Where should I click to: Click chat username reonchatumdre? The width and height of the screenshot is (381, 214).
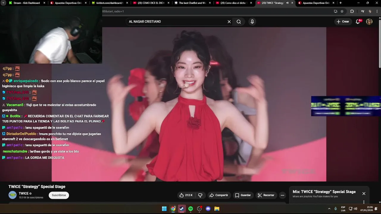[x=15, y=151]
